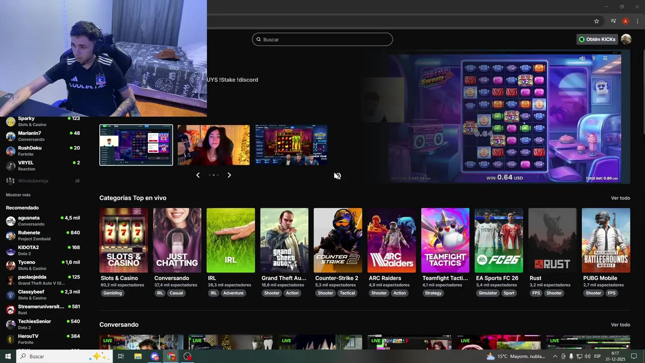The image size is (645, 363).
Task: Open the Windows Start menu
Action: point(8,356)
